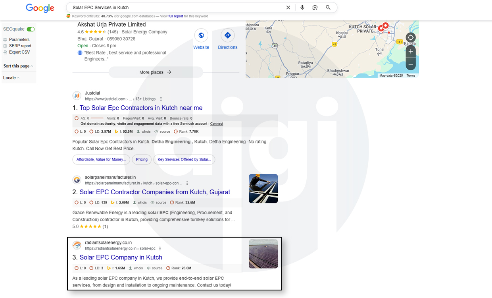Expand the Locale section

11,78
